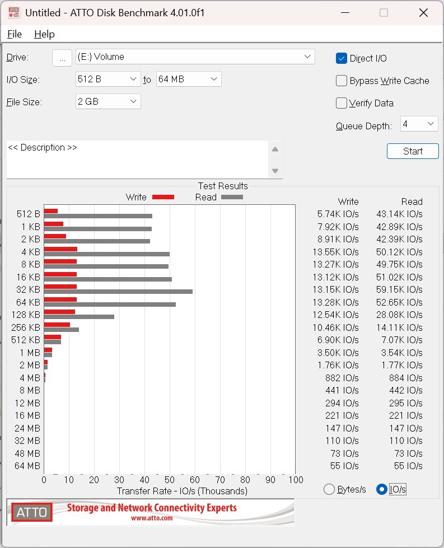The width and height of the screenshot is (444, 548).
Task: Click the gray Read legend swatch
Action: click(x=232, y=197)
